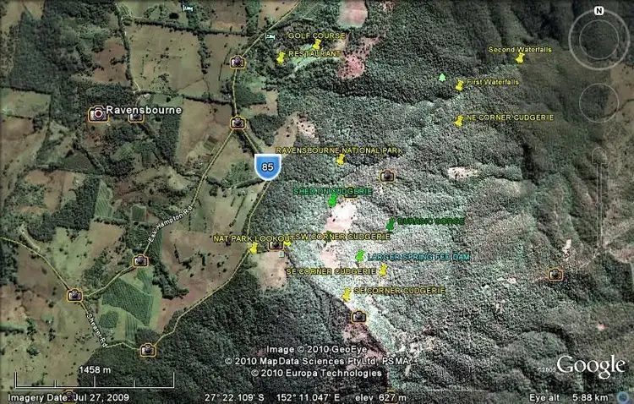The image size is (634, 404).
Task: Open the RAVENSBOURNE NATIONAL PARK pushpin
Action: pos(341,160)
